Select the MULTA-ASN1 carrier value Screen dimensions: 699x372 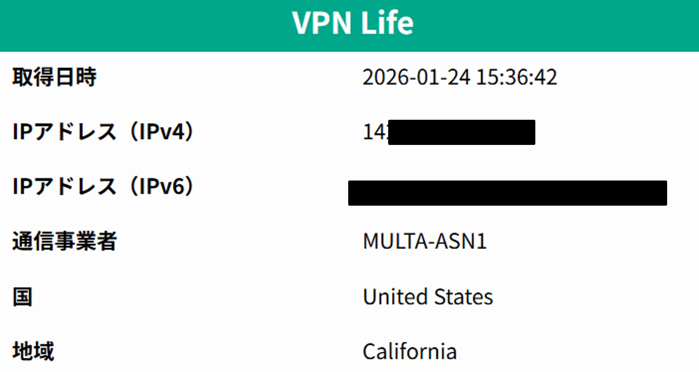coord(425,241)
